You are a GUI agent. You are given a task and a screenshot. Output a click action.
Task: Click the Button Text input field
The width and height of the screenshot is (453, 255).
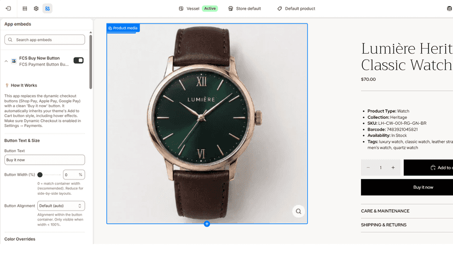click(x=45, y=160)
